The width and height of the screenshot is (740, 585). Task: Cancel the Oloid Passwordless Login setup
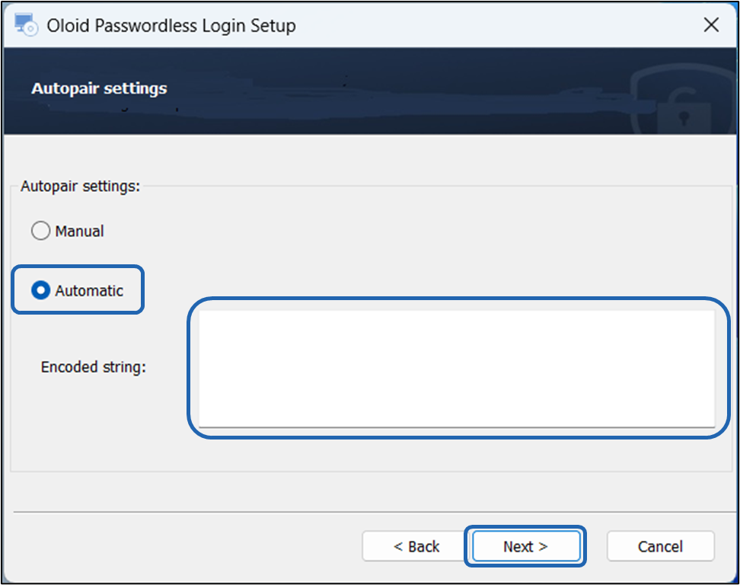(660, 546)
